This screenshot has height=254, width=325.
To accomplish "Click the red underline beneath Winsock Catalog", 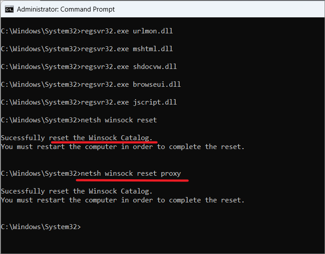I will click(104, 142).
